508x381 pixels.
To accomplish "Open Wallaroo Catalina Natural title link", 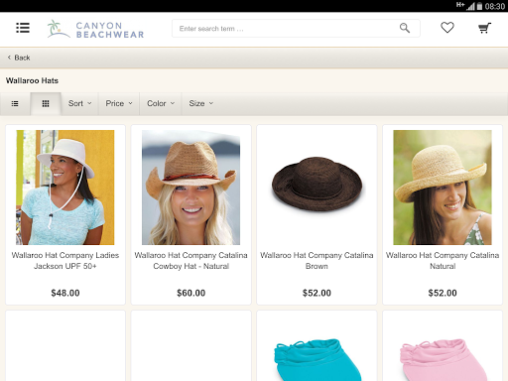I will (443, 261).
